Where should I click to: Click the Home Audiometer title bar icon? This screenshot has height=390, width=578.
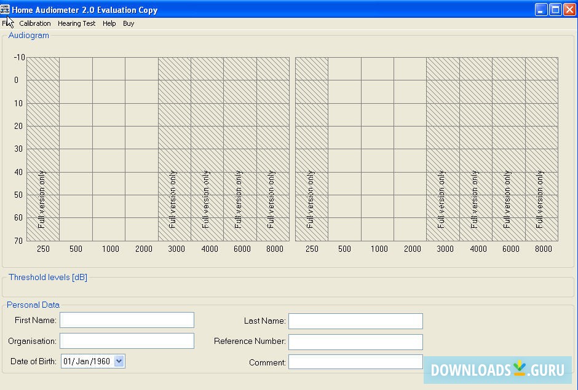pyautogui.click(x=7, y=9)
